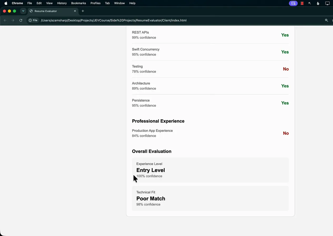
Task: Open the Profiles menu
Action: (x=95, y=3)
